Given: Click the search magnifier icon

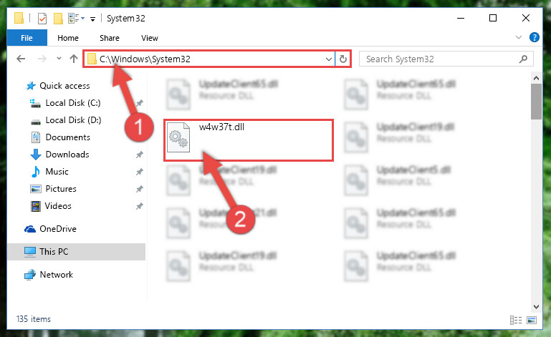Looking at the screenshot, I should tap(523, 59).
